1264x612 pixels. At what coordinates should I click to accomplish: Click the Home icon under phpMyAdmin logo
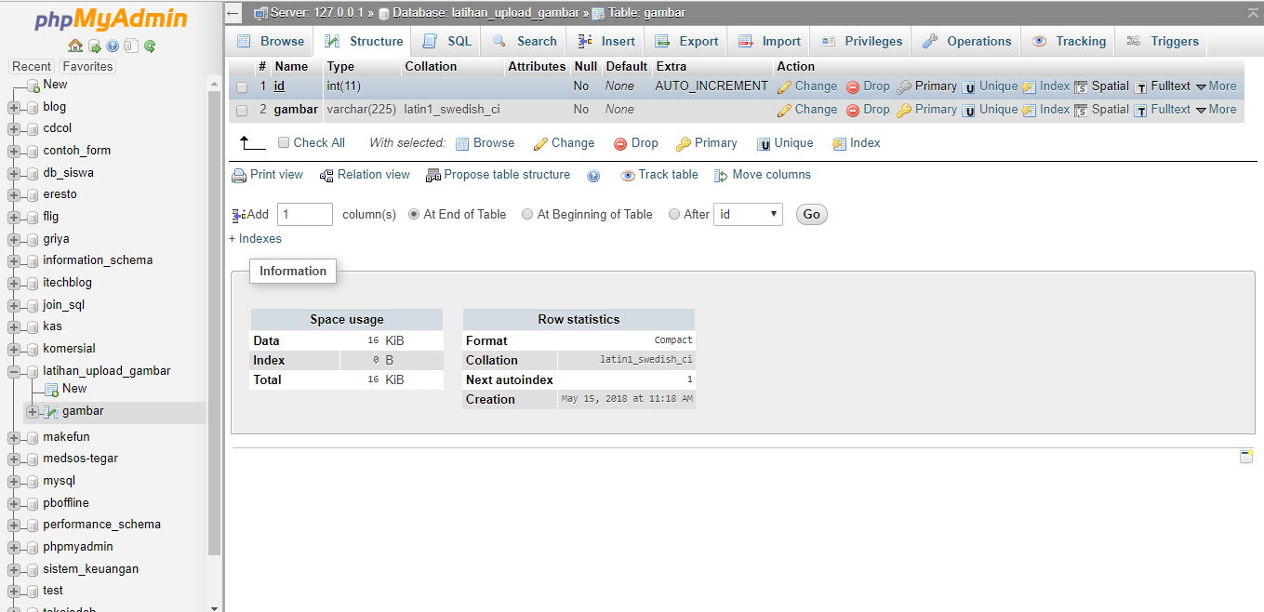point(75,46)
